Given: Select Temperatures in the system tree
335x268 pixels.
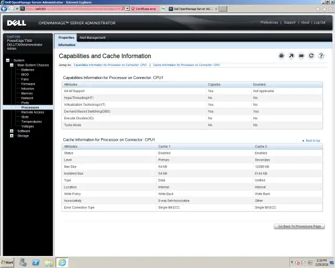Looking at the screenshot, I should [x=31, y=121].
